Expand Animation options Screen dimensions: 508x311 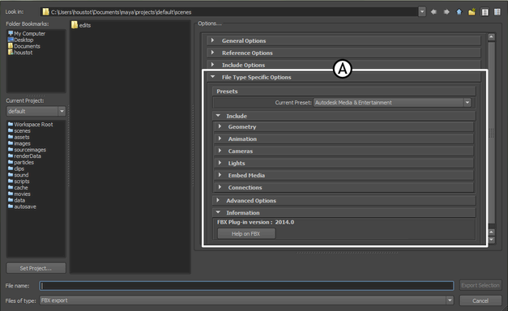344,139
